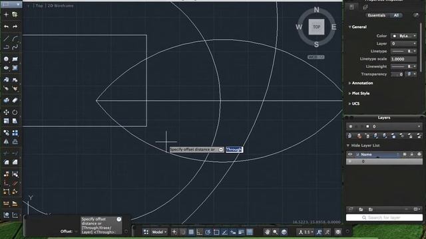This screenshot has height=239, width=426.
Task: Select the Rotate tool
Action: (15, 112)
